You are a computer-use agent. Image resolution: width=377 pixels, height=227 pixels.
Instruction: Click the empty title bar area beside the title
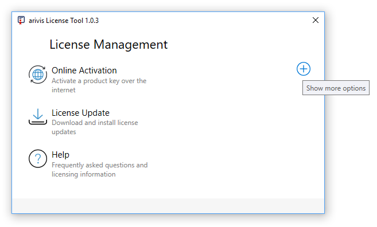[x=204, y=21]
